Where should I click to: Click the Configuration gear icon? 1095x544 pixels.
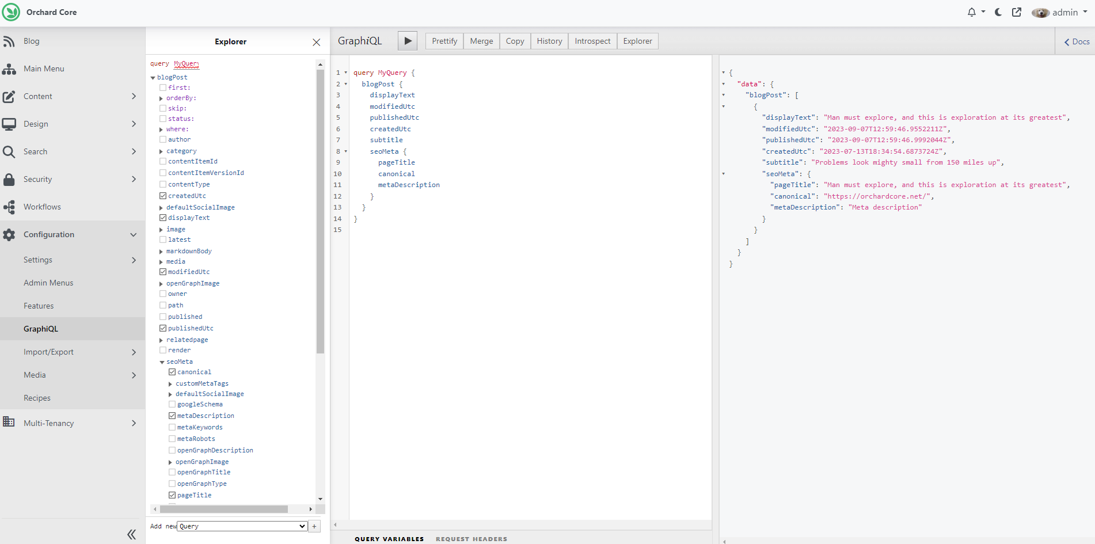tap(9, 235)
